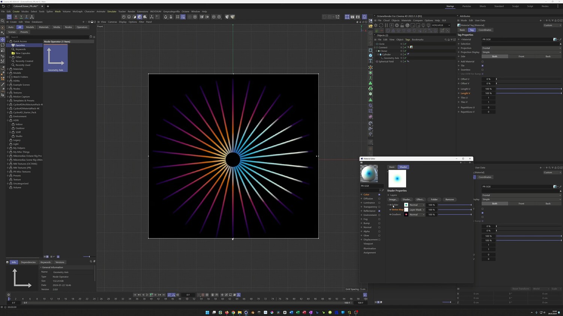Pause rendering in the Octane toolbar
Viewport: 563px width, 316px height.
click(x=386, y=25)
